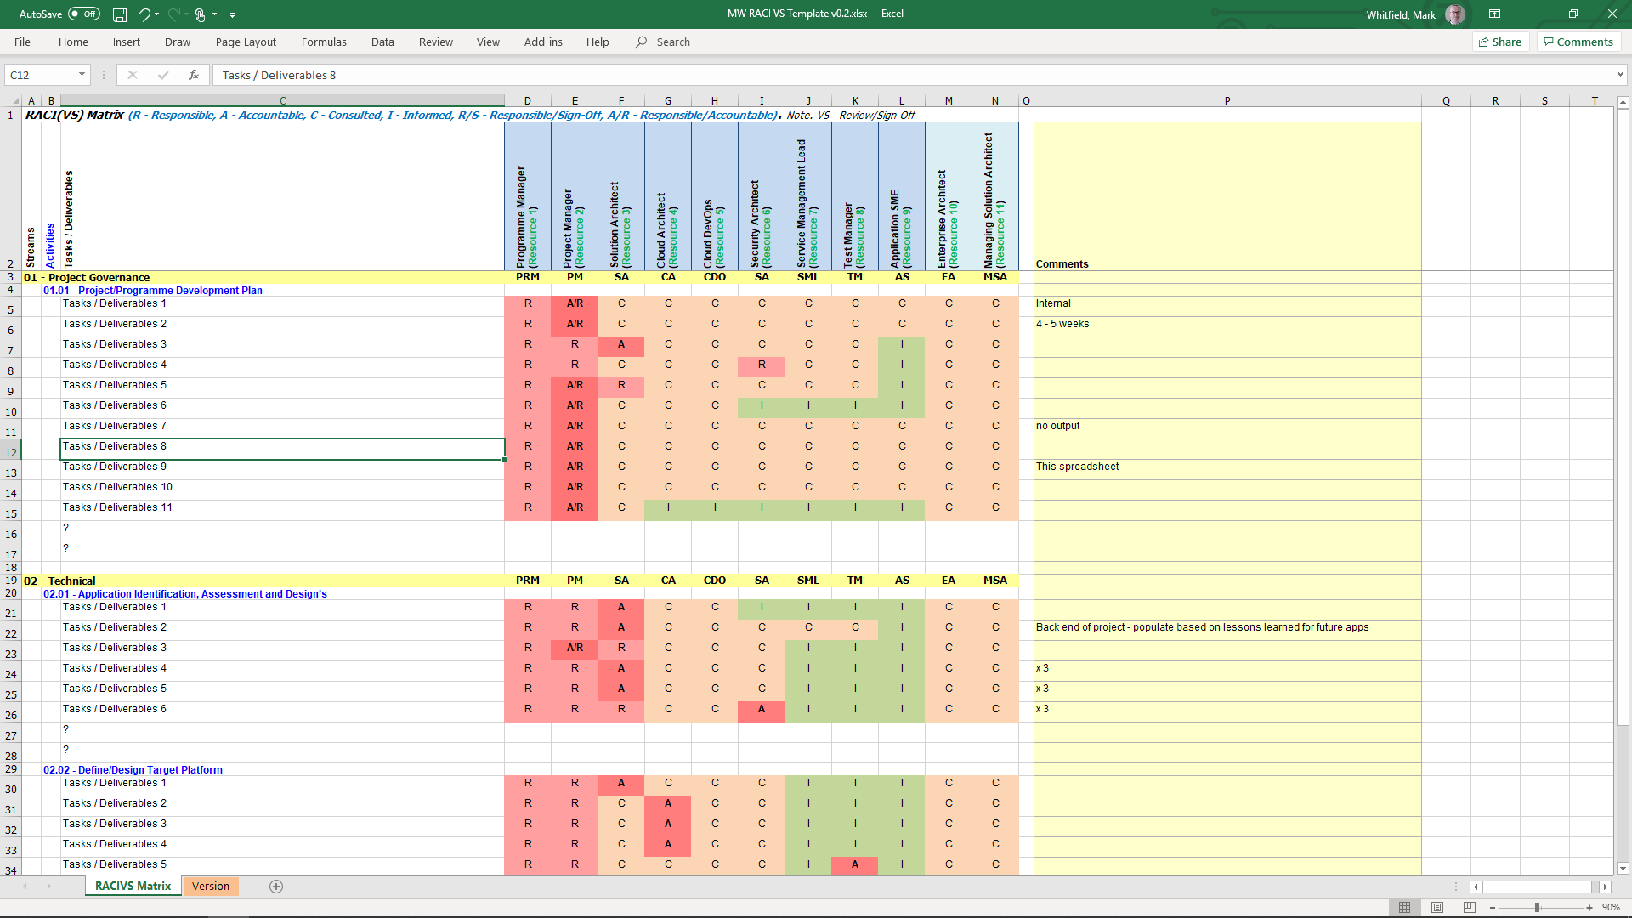The width and height of the screenshot is (1632, 918).
Task: Click the Undo arrow icon
Action: (144, 14)
